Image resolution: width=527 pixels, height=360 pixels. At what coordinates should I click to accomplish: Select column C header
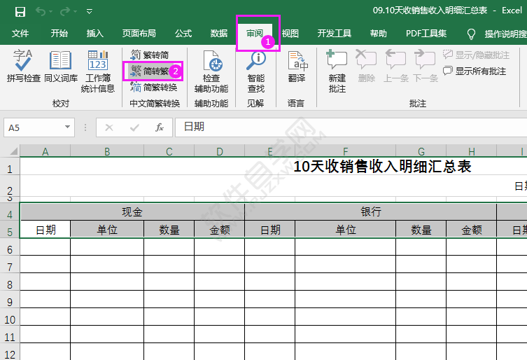tap(169, 151)
